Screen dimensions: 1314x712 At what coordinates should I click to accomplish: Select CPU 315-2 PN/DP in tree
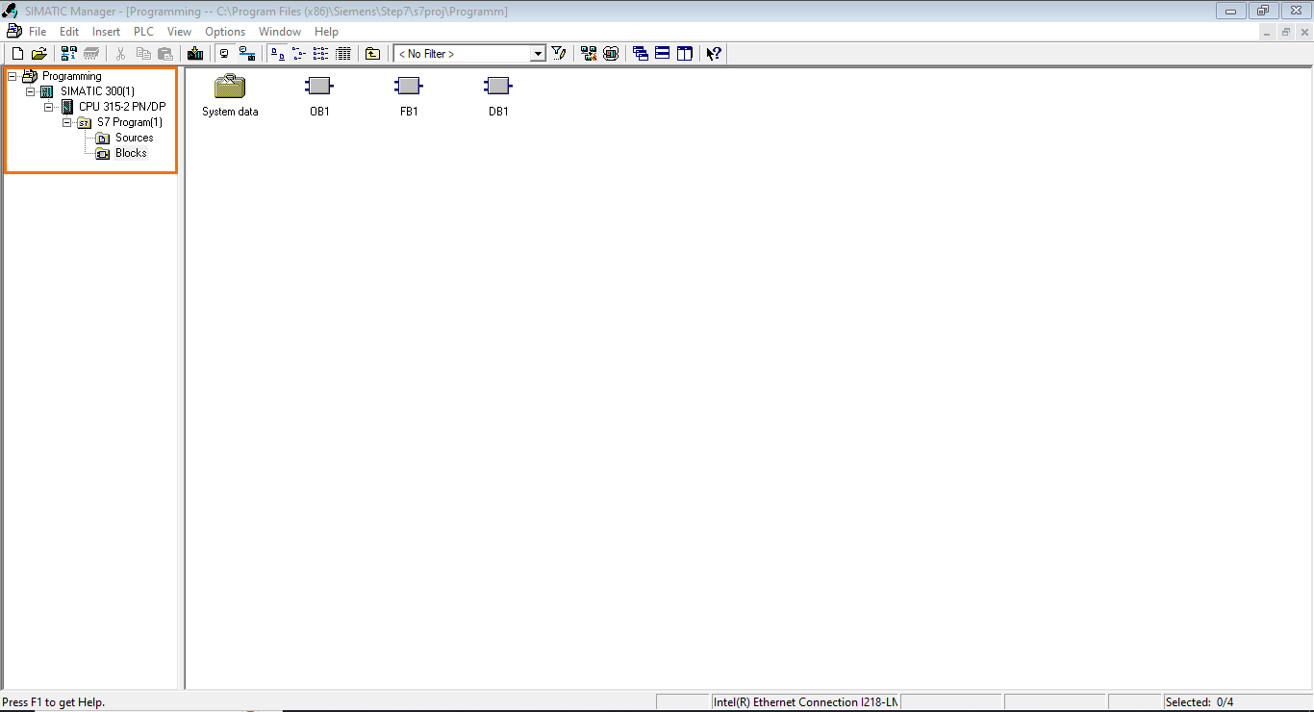(x=122, y=107)
